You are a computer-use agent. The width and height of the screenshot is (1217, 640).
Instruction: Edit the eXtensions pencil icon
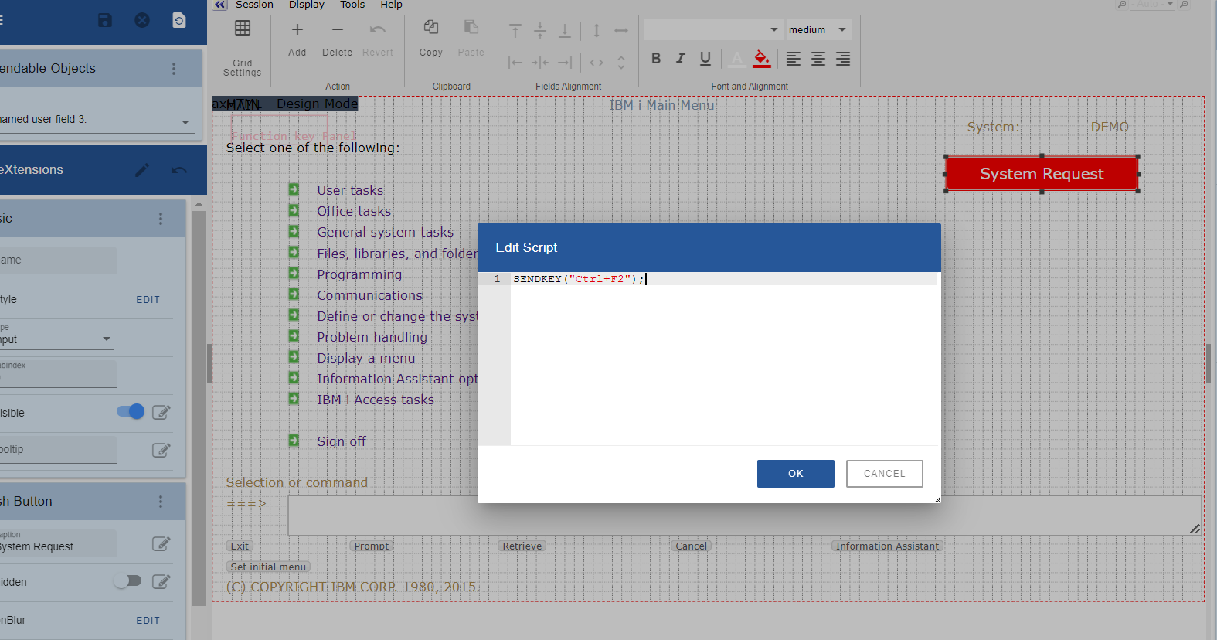pos(142,170)
